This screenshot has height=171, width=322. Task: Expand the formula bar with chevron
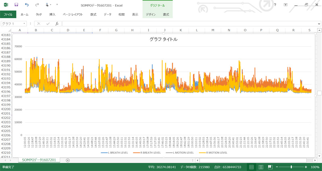pyautogui.click(x=319, y=24)
